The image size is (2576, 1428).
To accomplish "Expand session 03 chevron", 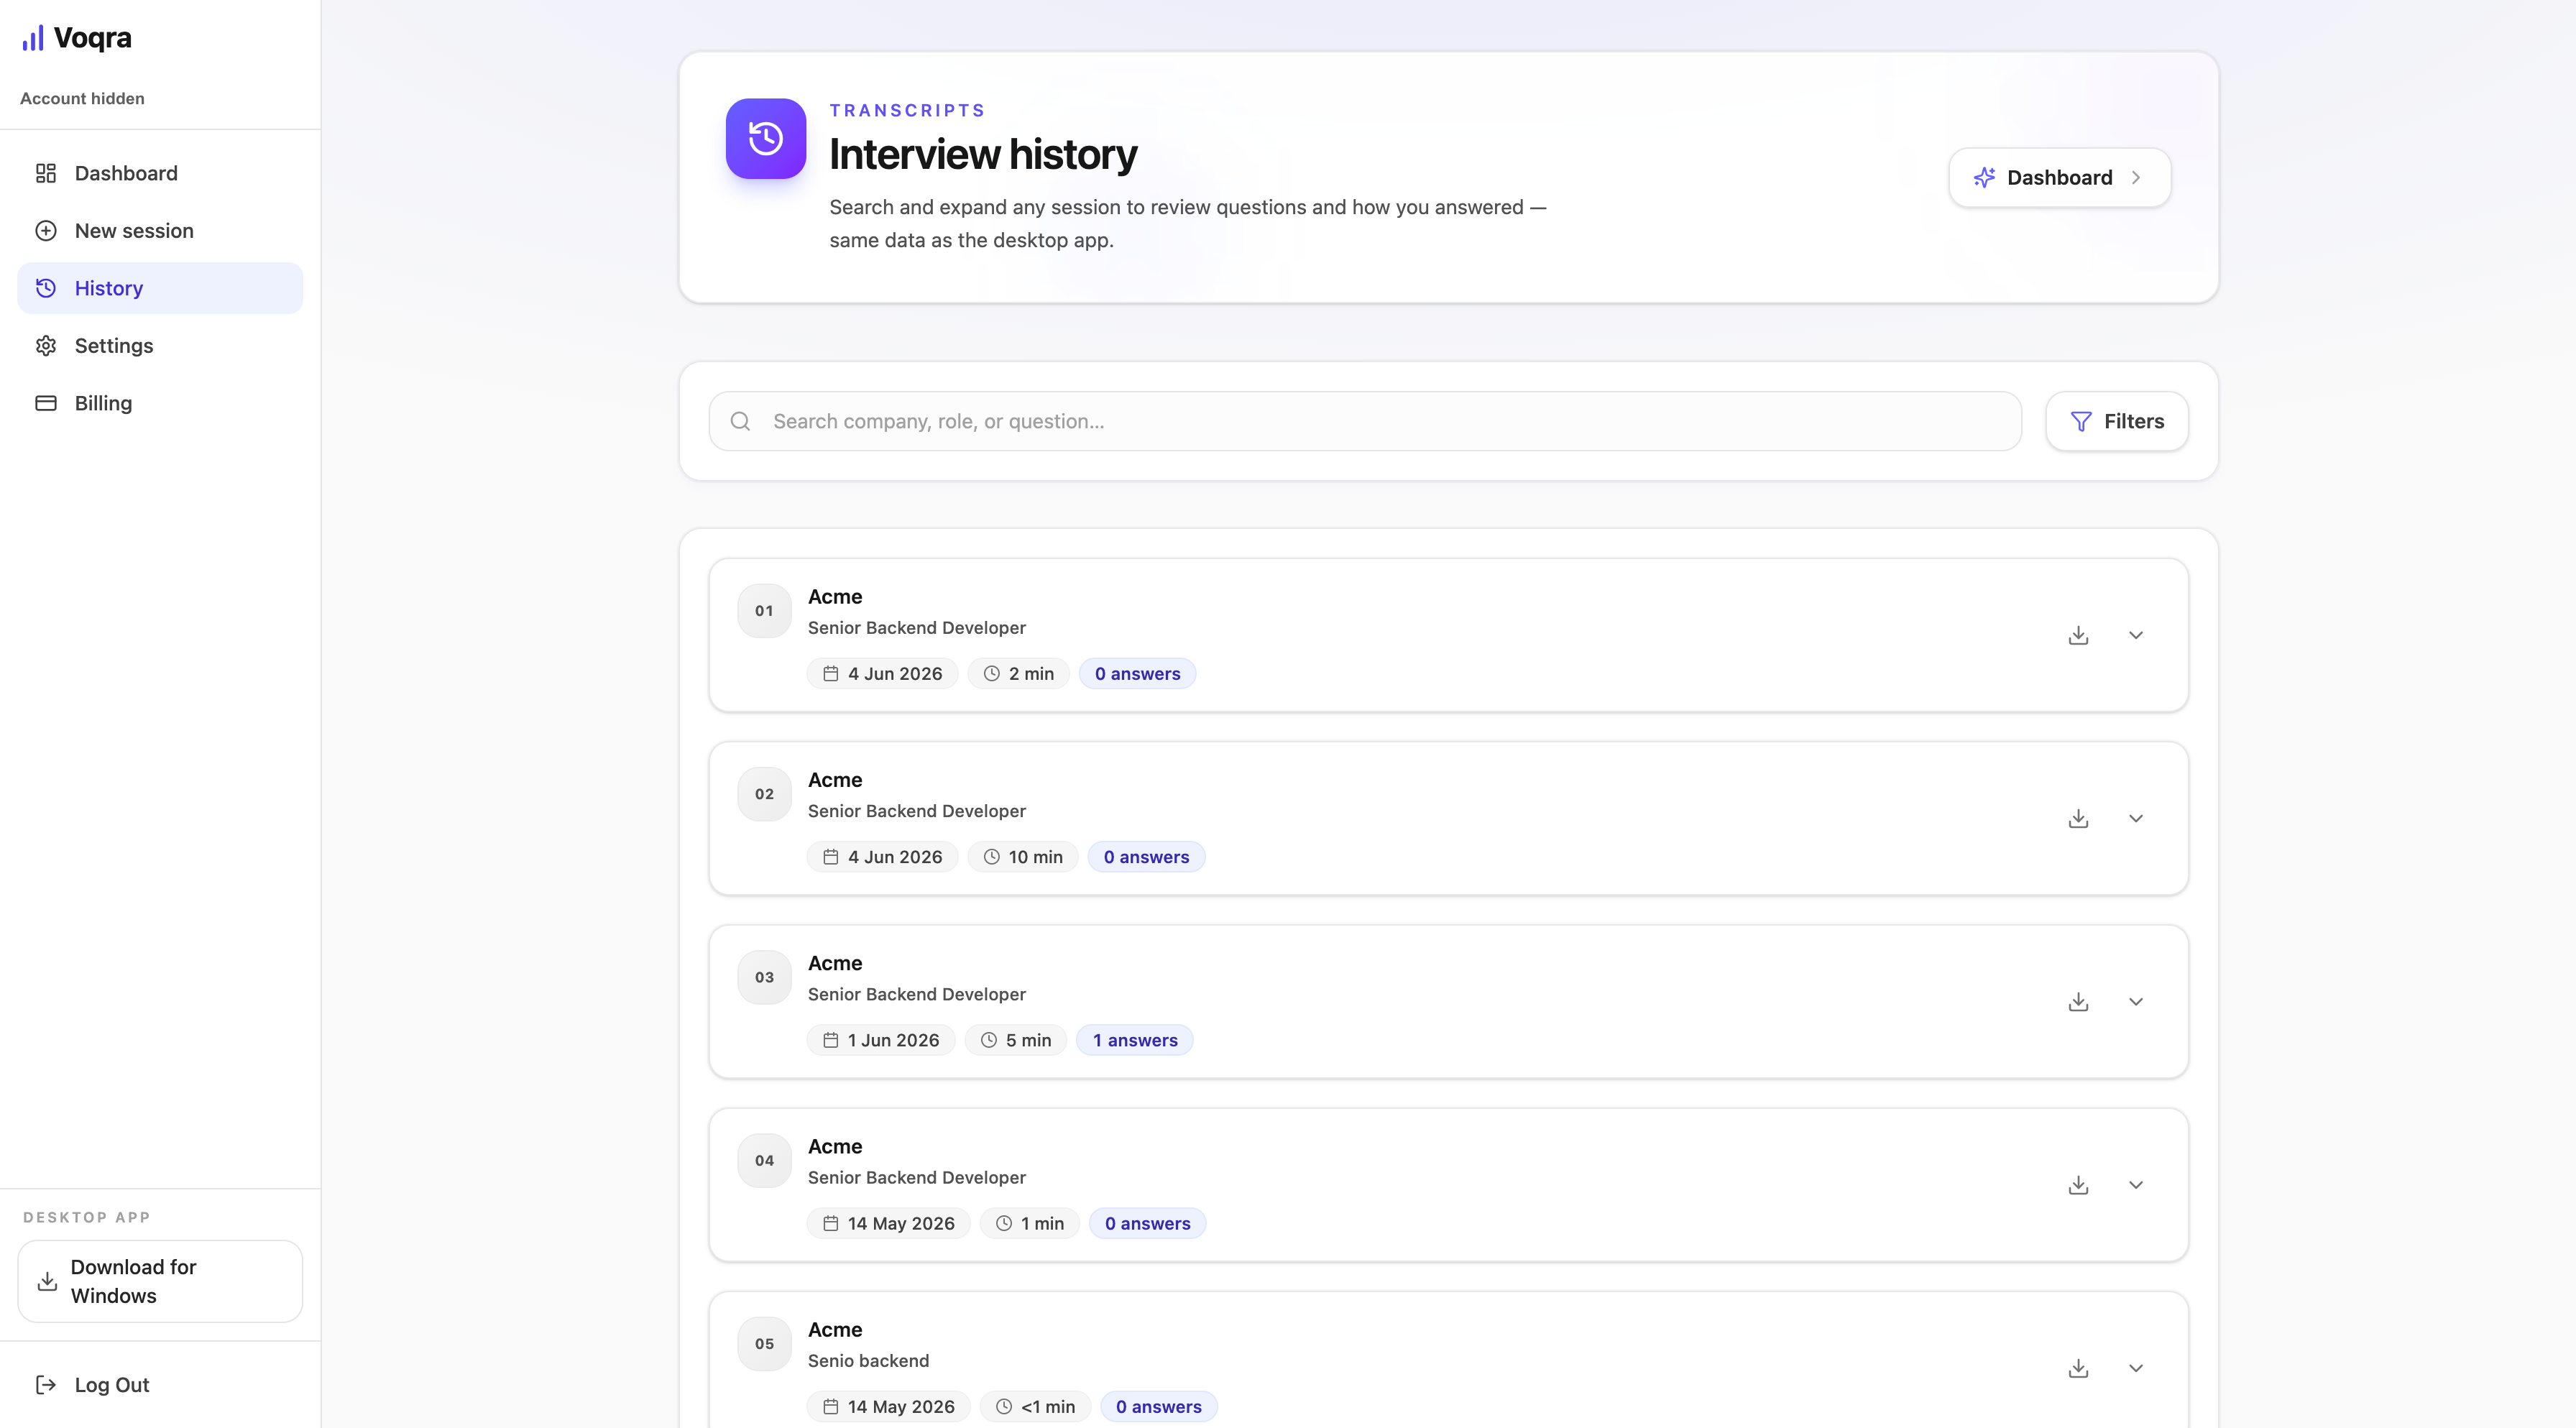I will pos(2136,1001).
